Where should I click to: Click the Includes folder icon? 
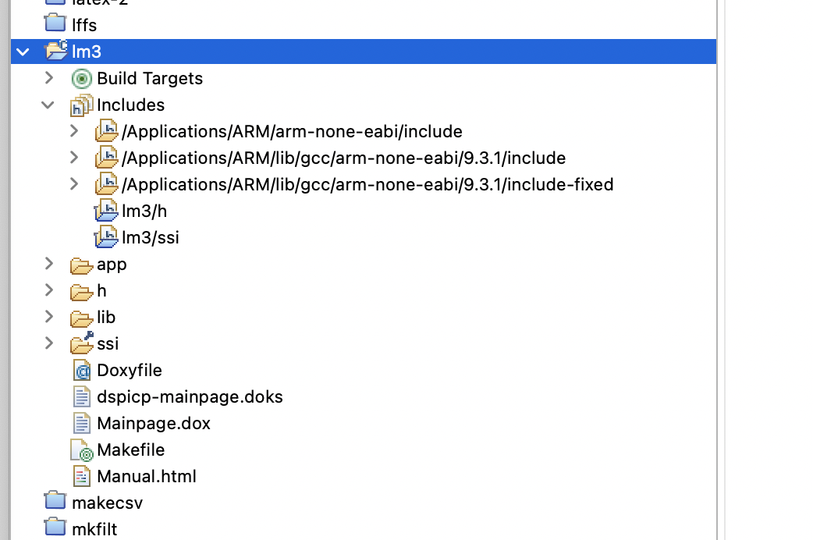pyautogui.click(x=81, y=105)
